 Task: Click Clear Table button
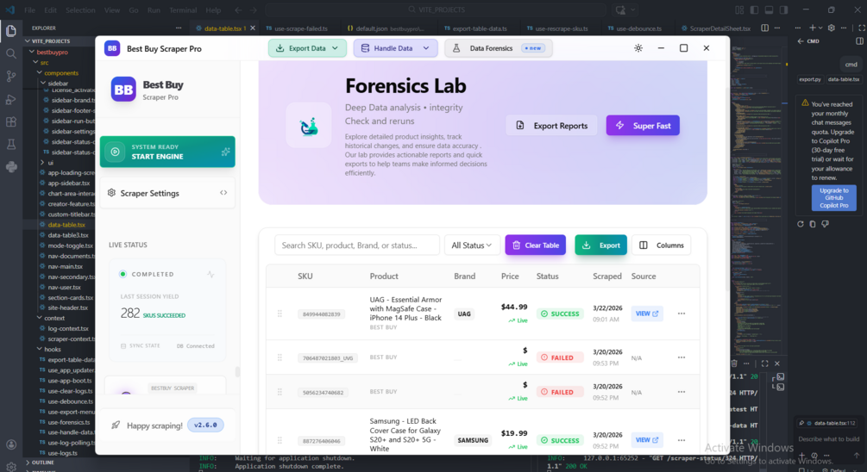(535, 245)
